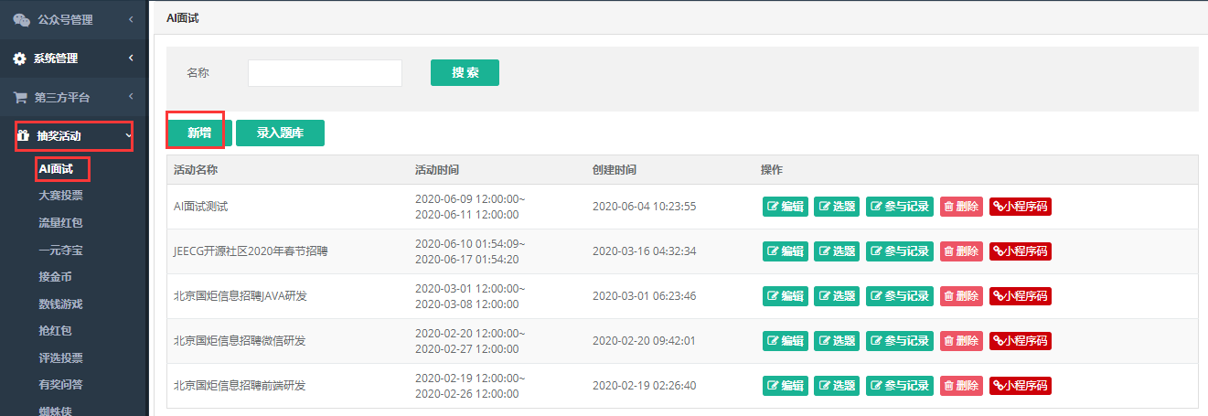
Task: Select the 北京国炬信息招聘微信研发 name cell
Action: [x=240, y=341]
